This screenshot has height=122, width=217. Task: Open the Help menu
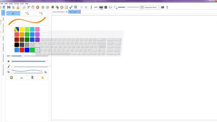pyautogui.click(x=26, y=4)
